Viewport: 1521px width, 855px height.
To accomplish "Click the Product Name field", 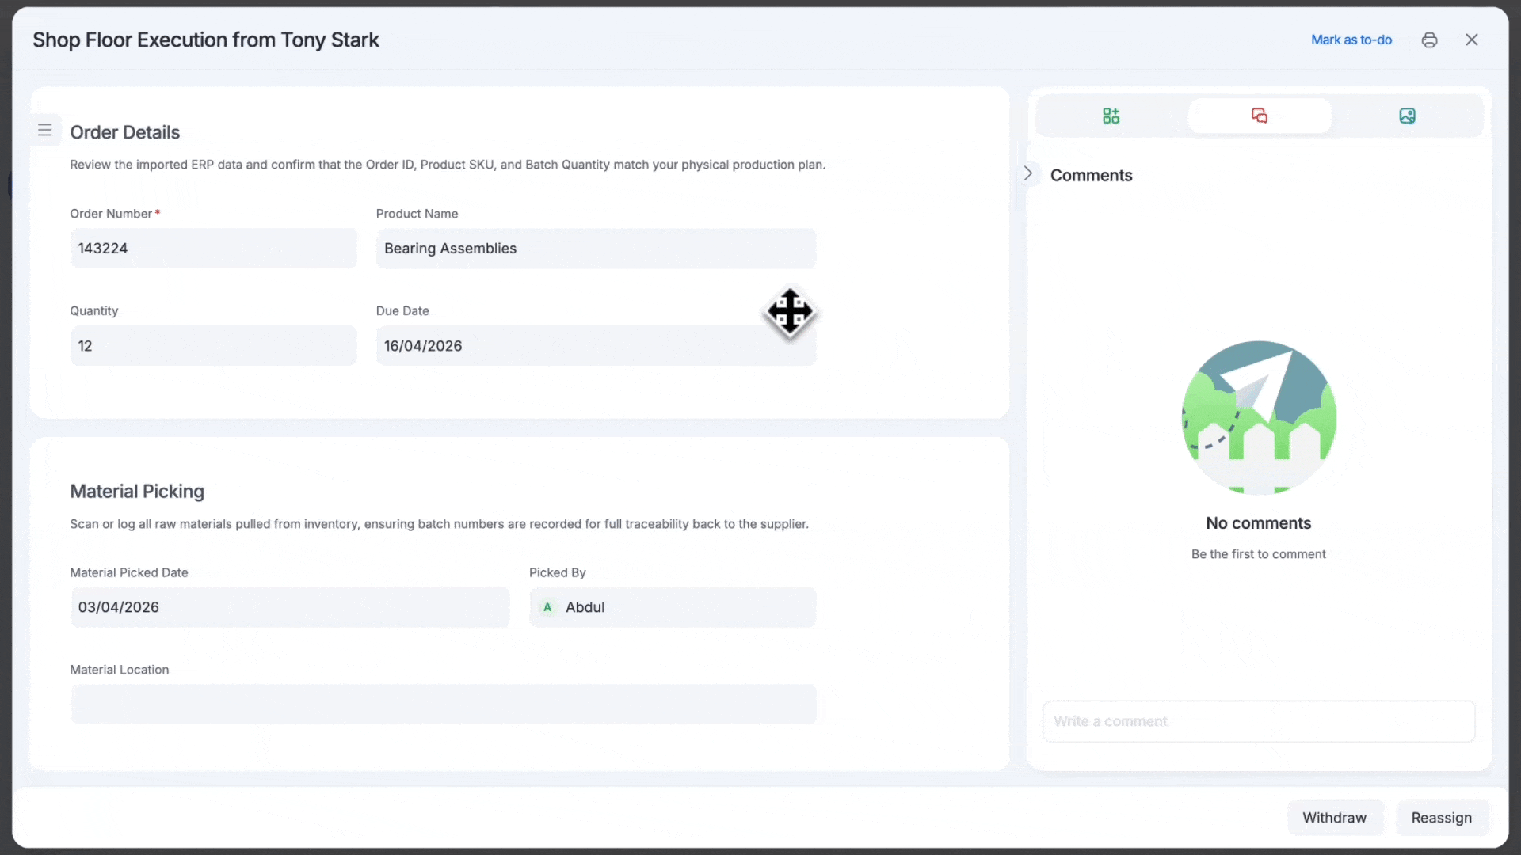I will coord(595,249).
